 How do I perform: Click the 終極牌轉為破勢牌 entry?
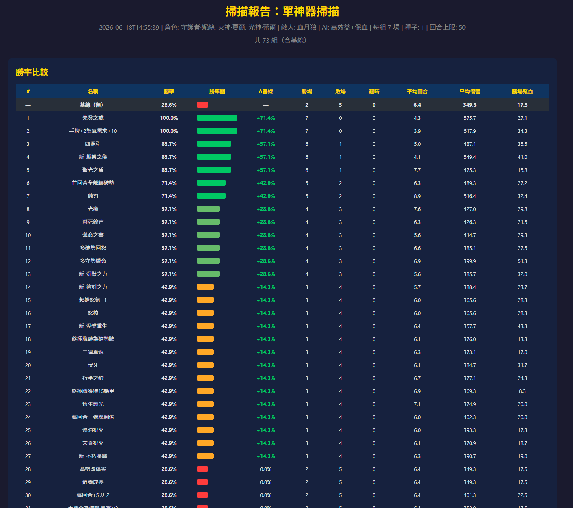(93, 339)
